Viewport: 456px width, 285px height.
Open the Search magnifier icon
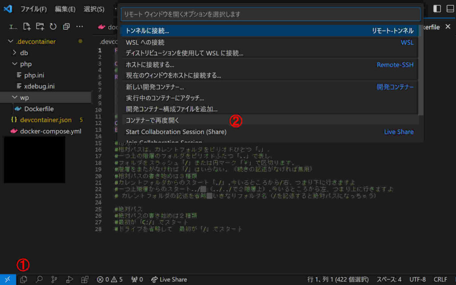coord(39,280)
